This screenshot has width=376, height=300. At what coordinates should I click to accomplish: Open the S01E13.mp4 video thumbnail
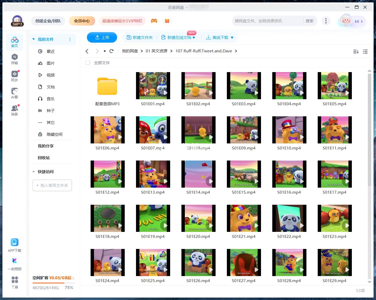tap(153, 174)
